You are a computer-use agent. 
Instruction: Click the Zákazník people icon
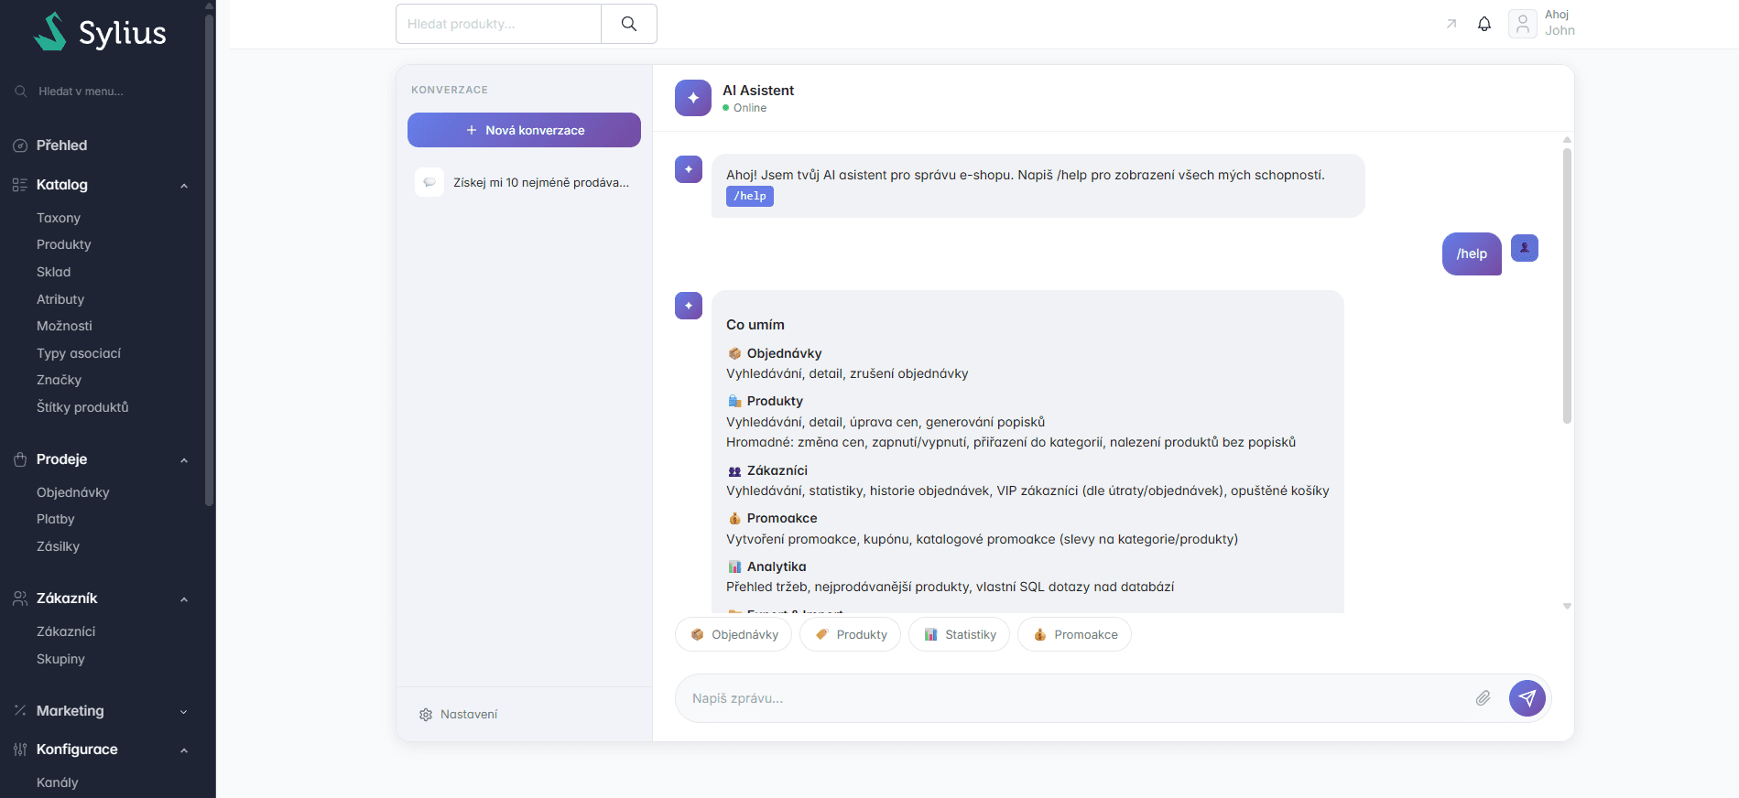(20, 598)
